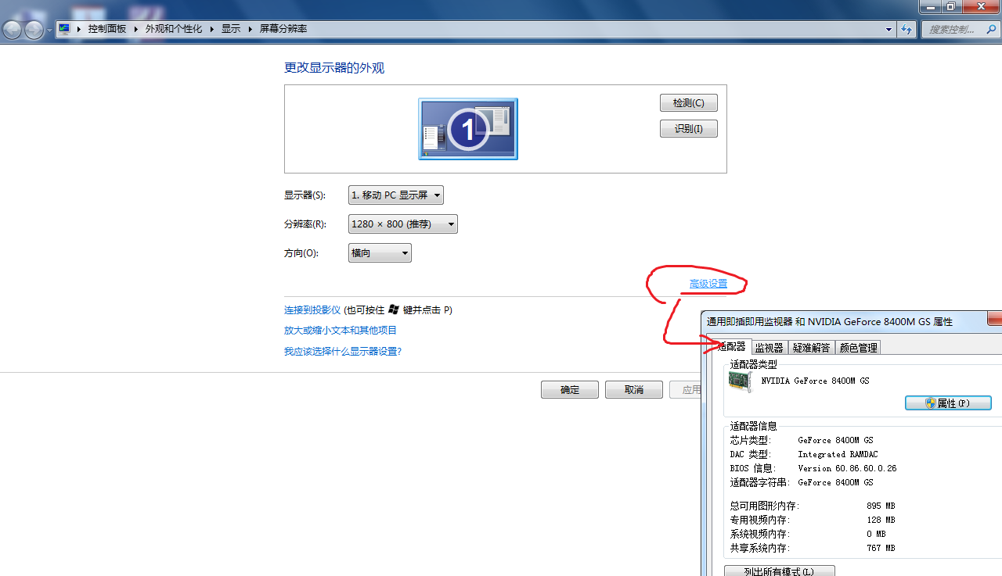The image size is (1002, 576).
Task: Click the 检测(C) button
Action: pyautogui.click(x=689, y=103)
